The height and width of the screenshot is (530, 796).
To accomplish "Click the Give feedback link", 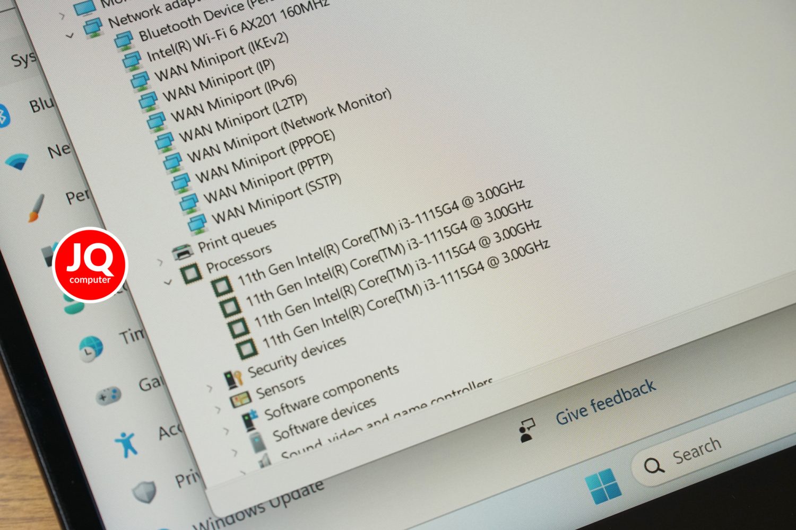I will (x=606, y=402).
